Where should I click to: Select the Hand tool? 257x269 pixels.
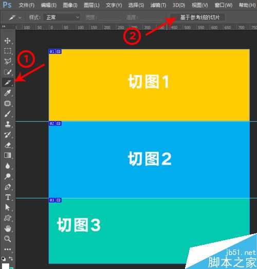coord(7,228)
